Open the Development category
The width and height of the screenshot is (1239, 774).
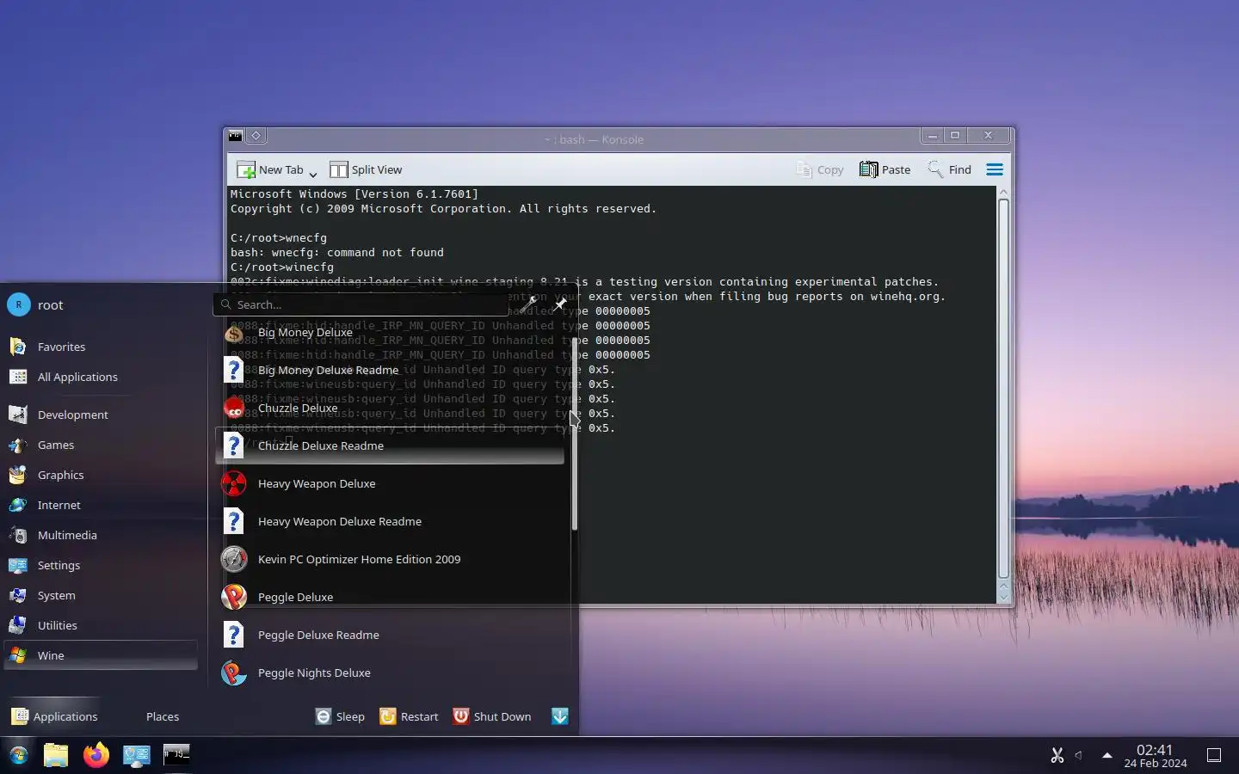[102, 415]
